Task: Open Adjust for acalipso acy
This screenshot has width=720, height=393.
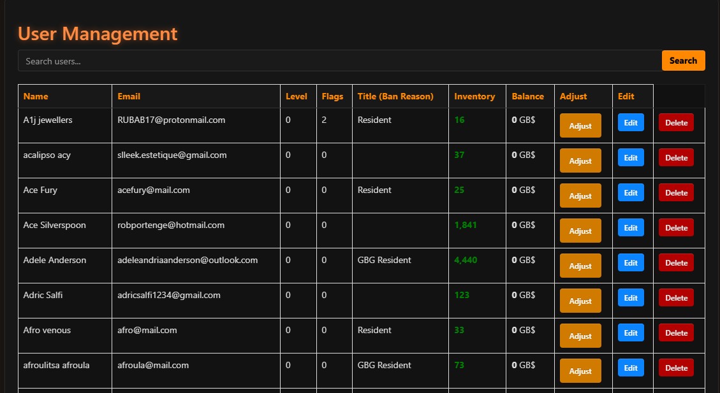Action: pyautogui.click(x=580, y=161)
